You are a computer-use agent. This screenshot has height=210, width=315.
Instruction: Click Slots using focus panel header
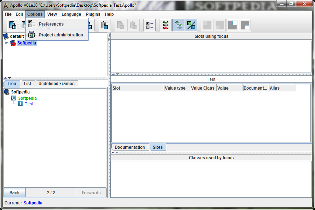(211, 36)
